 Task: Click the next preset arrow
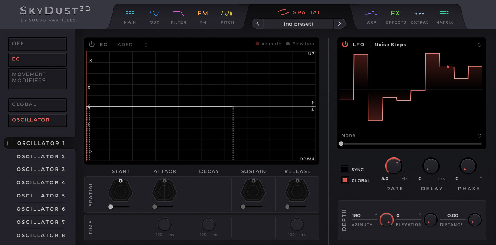(x=339, y=24)
